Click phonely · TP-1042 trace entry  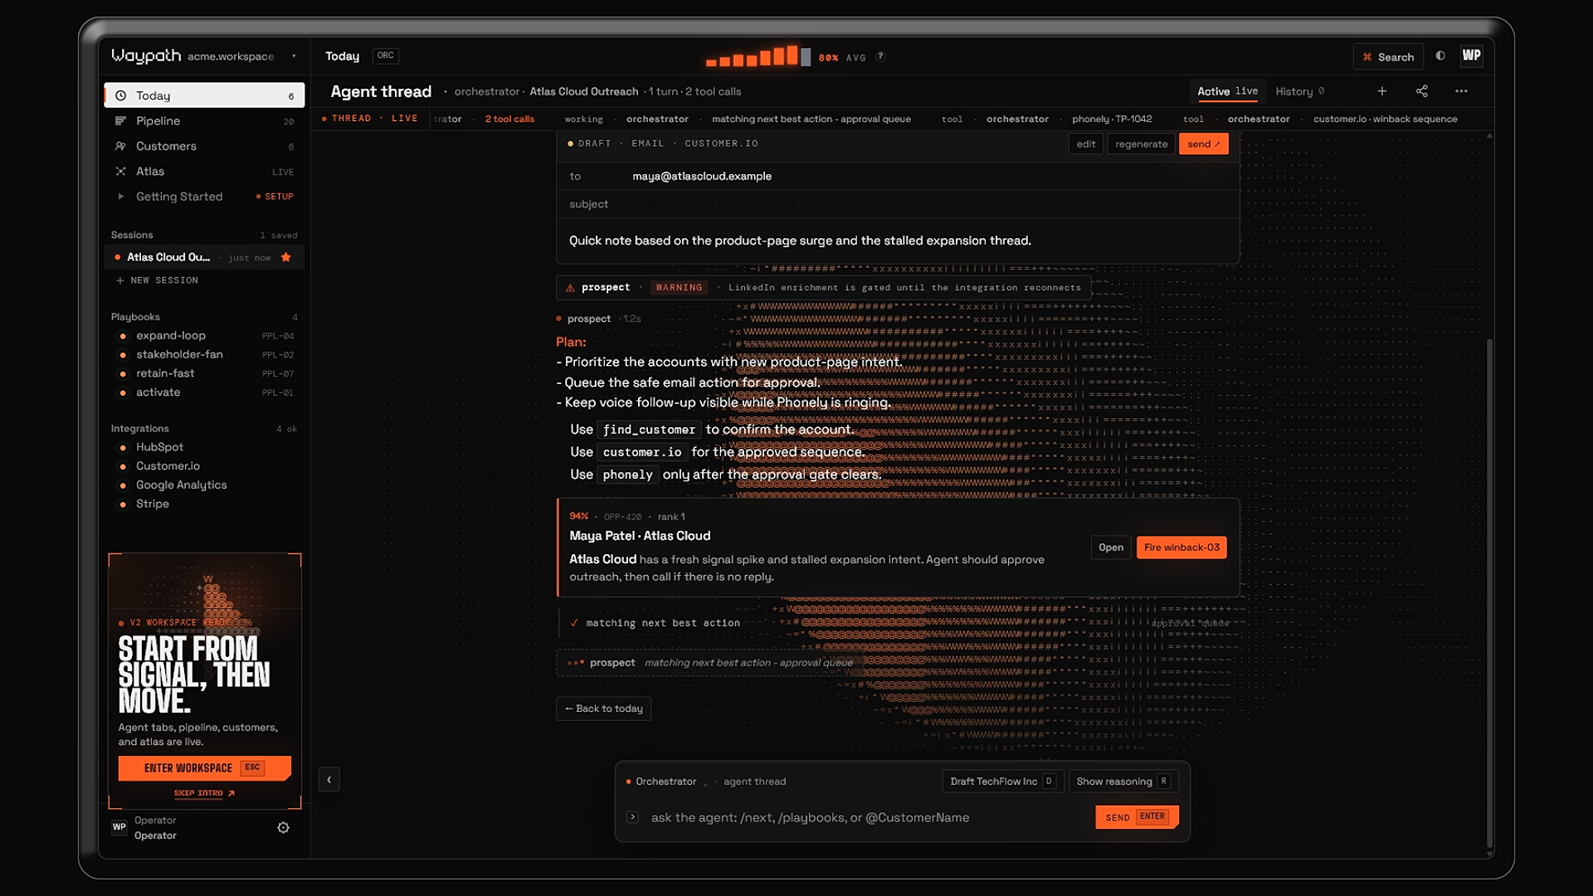[x=1112, y=119]
